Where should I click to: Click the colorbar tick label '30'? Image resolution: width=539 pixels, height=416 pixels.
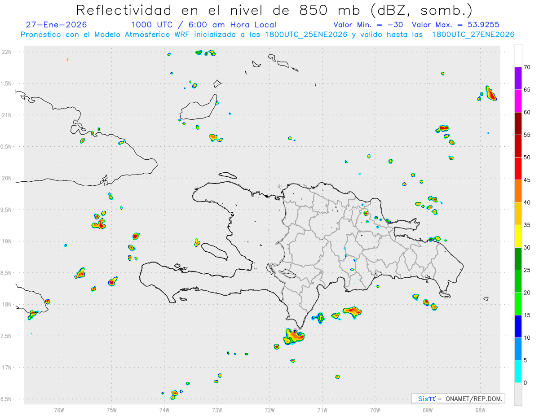[x=527, y=248]
